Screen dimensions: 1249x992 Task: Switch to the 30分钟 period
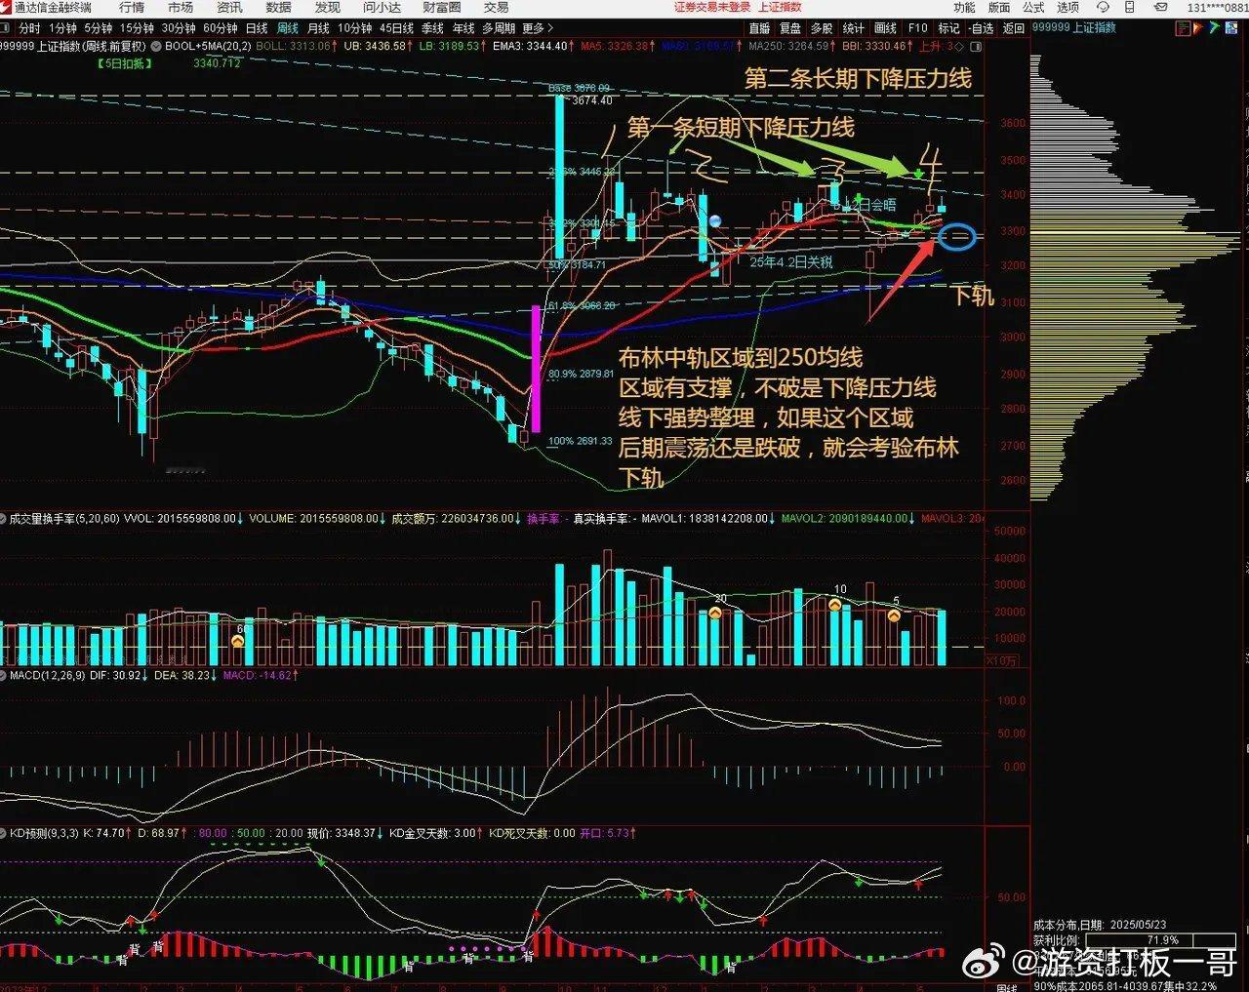(x=179, y=28)
